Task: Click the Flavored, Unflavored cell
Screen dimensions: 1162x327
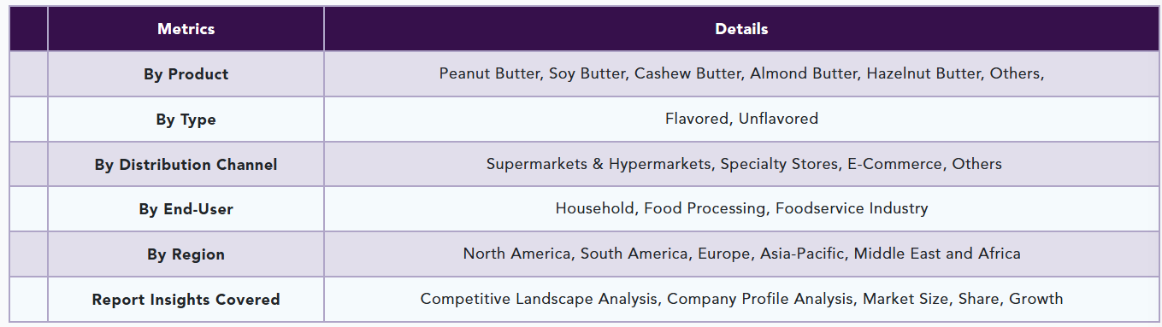Action: [741, 119]
